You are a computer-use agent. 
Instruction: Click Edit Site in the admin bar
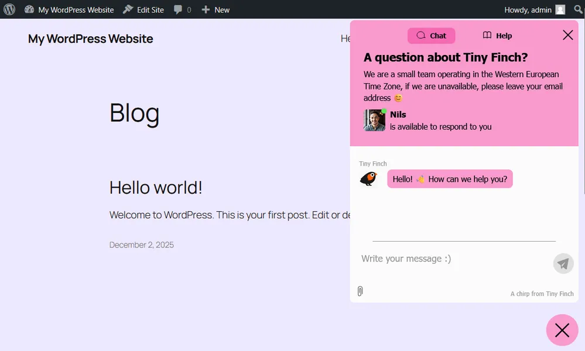[143, 9]
